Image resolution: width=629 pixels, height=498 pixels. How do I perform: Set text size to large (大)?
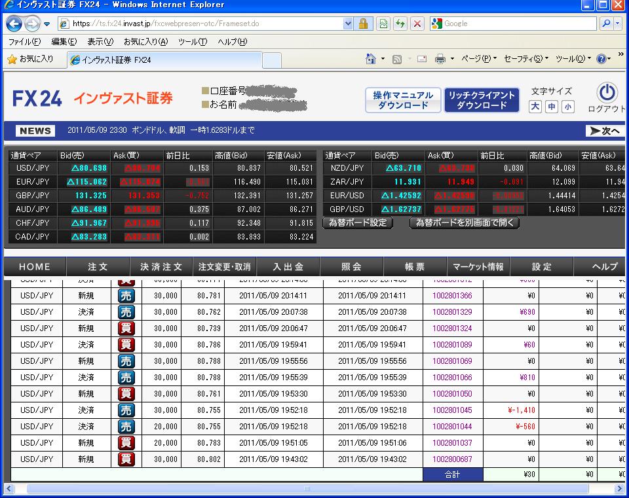[x=535, y=107]
